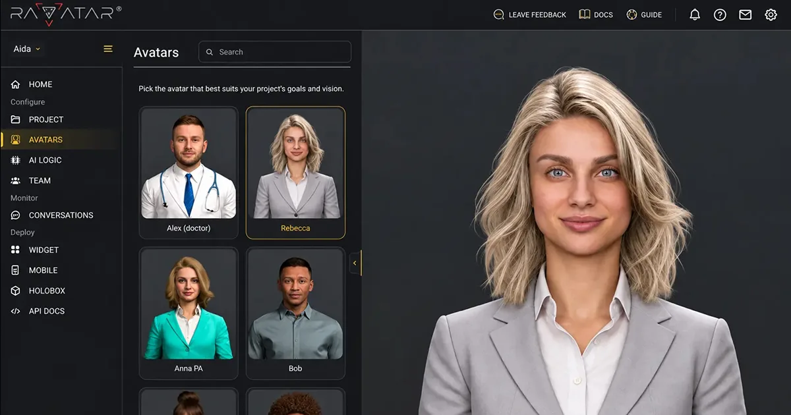Click the Leave Feedback speech bubble icon
Image resolution: width=791 pixels, height=415 pixels.
coord(499,14)
